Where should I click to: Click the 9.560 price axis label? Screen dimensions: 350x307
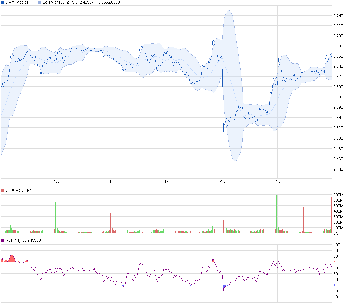[338, 107]
